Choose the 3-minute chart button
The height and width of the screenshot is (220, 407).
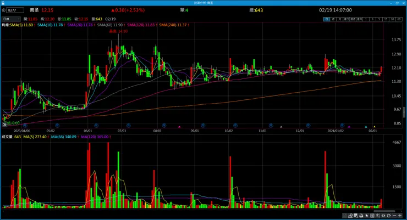coord(372,19)
